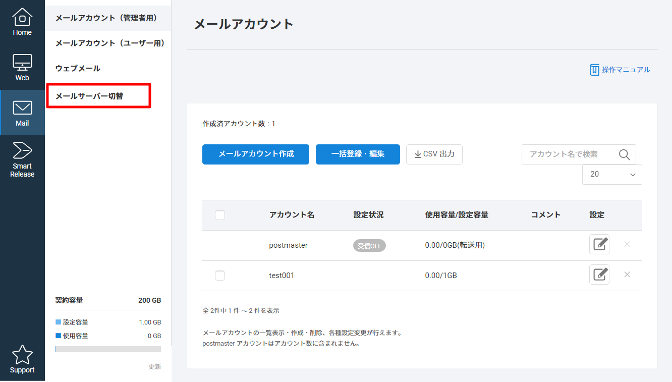Click 一括登録・編集 button
Screen dimensions: 672x382
pos(358,154)
